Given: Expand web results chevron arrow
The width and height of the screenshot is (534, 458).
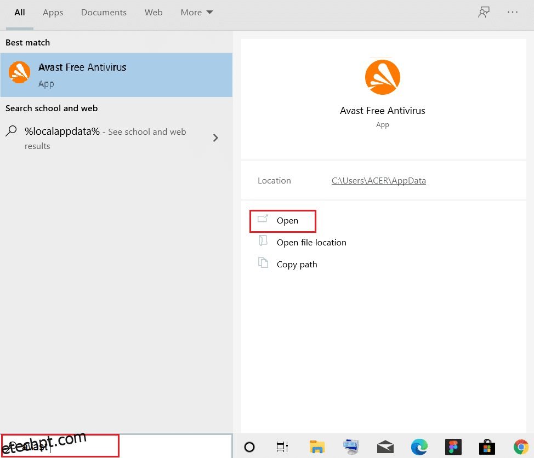Looking at the screenshot, I should (215, 138).
